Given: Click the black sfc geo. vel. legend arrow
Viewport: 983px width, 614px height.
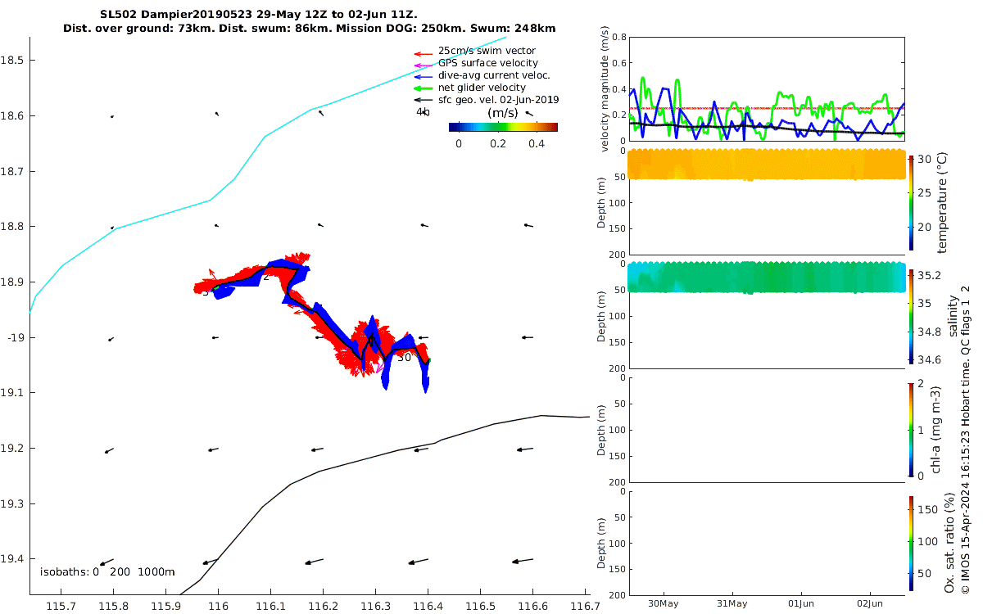Looking at the screenshot, I should 423,101.
